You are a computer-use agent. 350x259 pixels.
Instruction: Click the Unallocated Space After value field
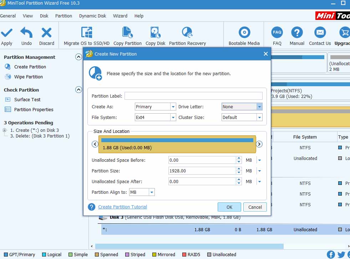(202, 182)
